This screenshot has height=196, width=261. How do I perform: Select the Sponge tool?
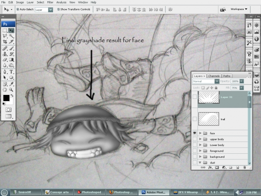pos(11,65)
